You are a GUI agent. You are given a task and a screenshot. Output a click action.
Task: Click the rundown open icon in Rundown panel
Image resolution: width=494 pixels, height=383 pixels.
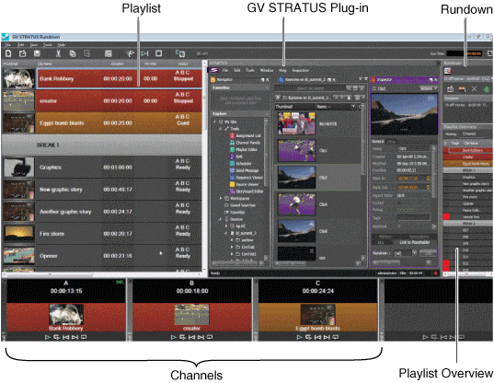[450, 89]
